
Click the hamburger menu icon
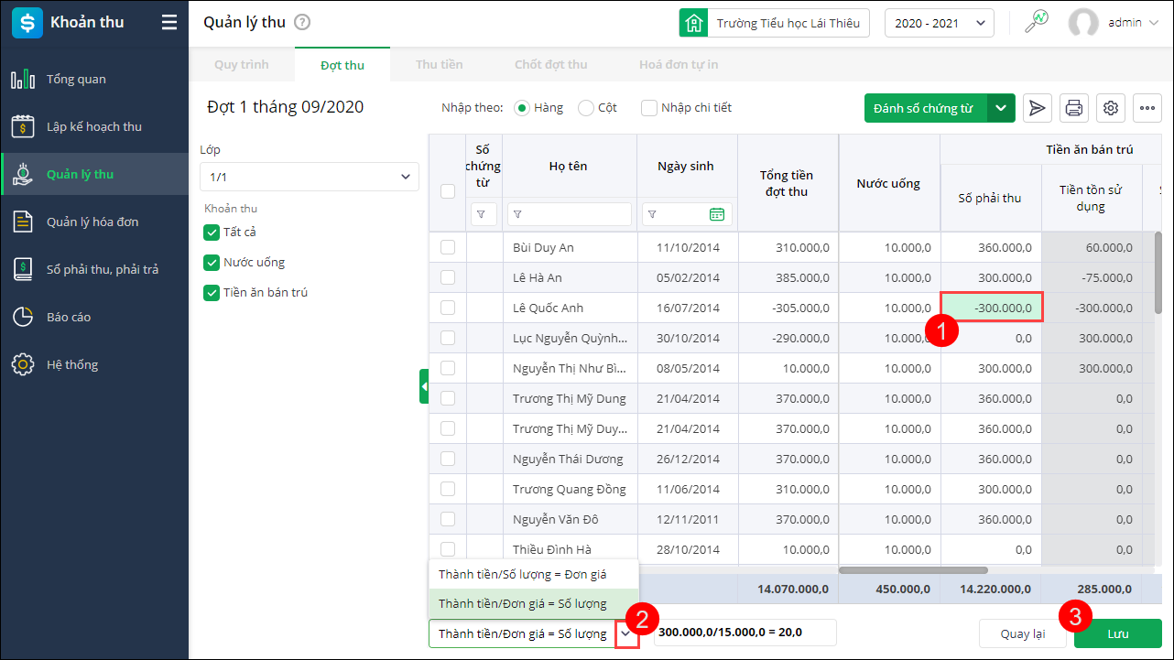pyautogui.click(x=169, y=23)
